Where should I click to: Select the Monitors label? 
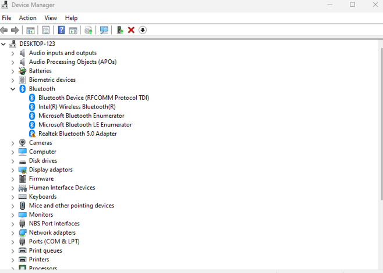pos(41,215)
